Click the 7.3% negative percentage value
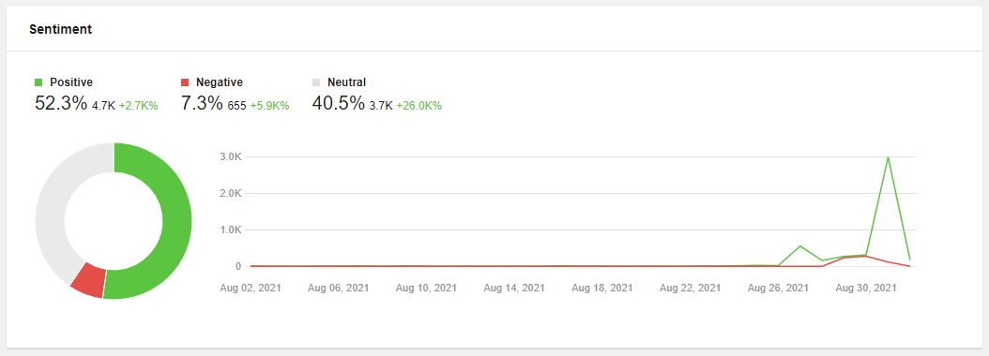This screenshot has width=989, height=356. pyautogui.click(x=202, y=103)
